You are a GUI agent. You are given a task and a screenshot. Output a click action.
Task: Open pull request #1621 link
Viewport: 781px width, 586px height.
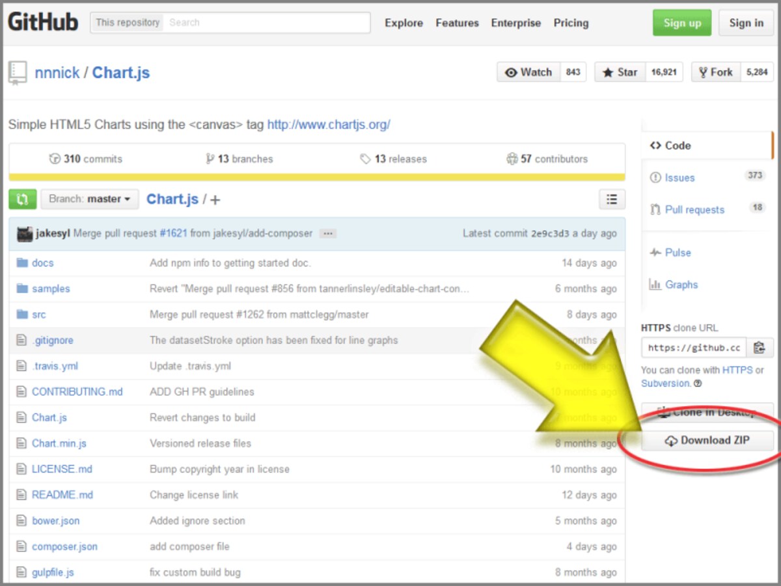coord(174,233)
